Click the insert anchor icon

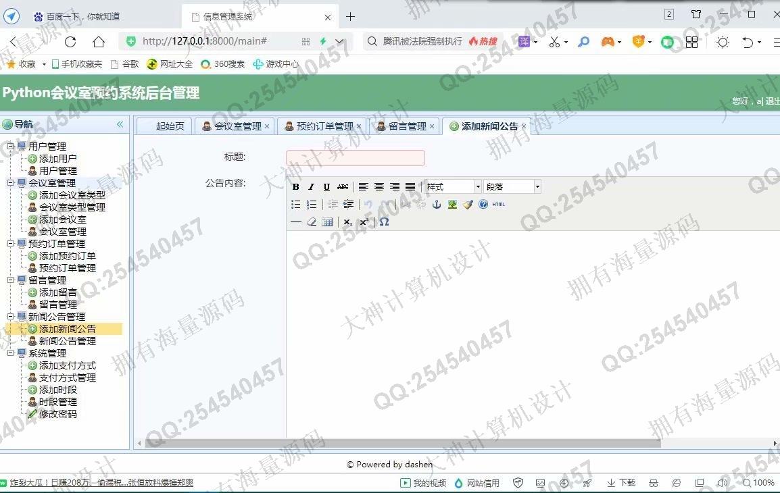[x=437, y=205]
